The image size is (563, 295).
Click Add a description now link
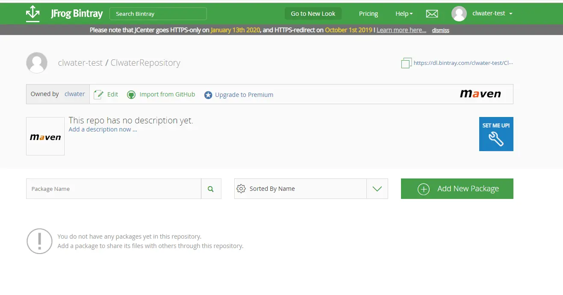[x=103, y=129]
